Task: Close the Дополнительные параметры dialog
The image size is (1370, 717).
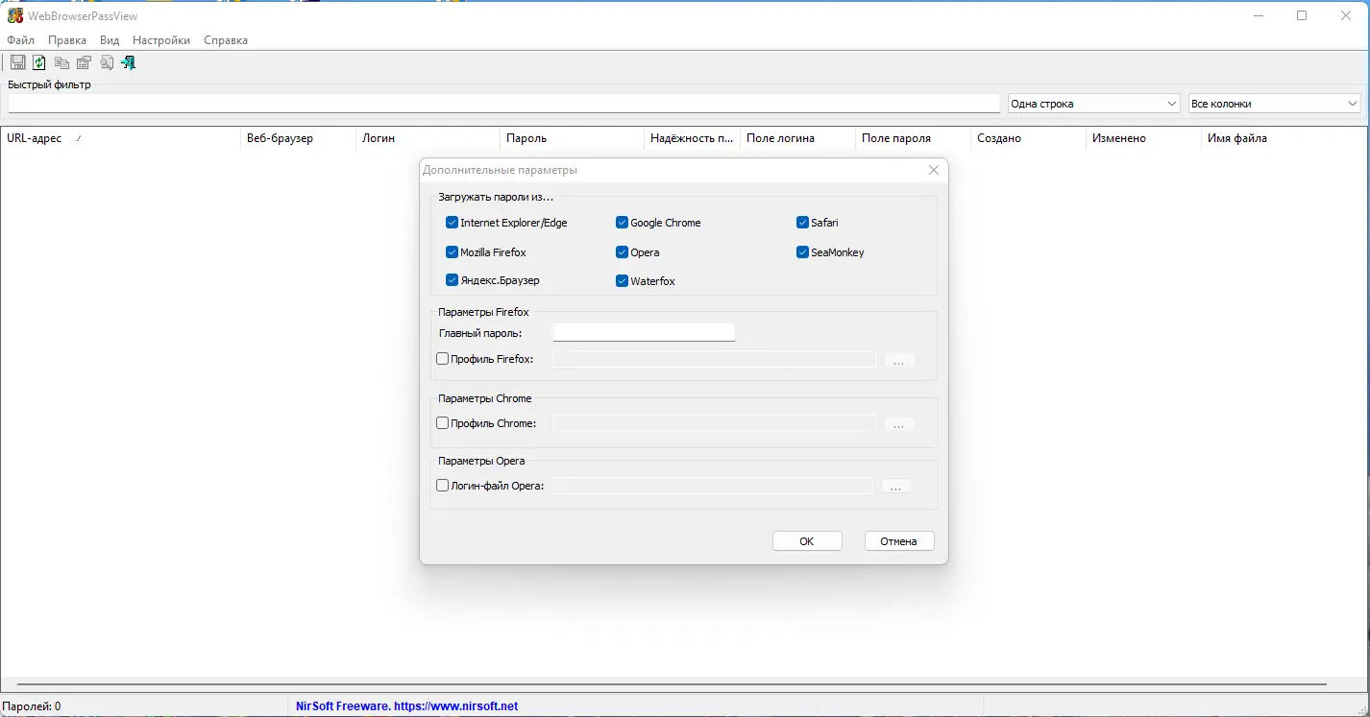Action: pos(934,170)
